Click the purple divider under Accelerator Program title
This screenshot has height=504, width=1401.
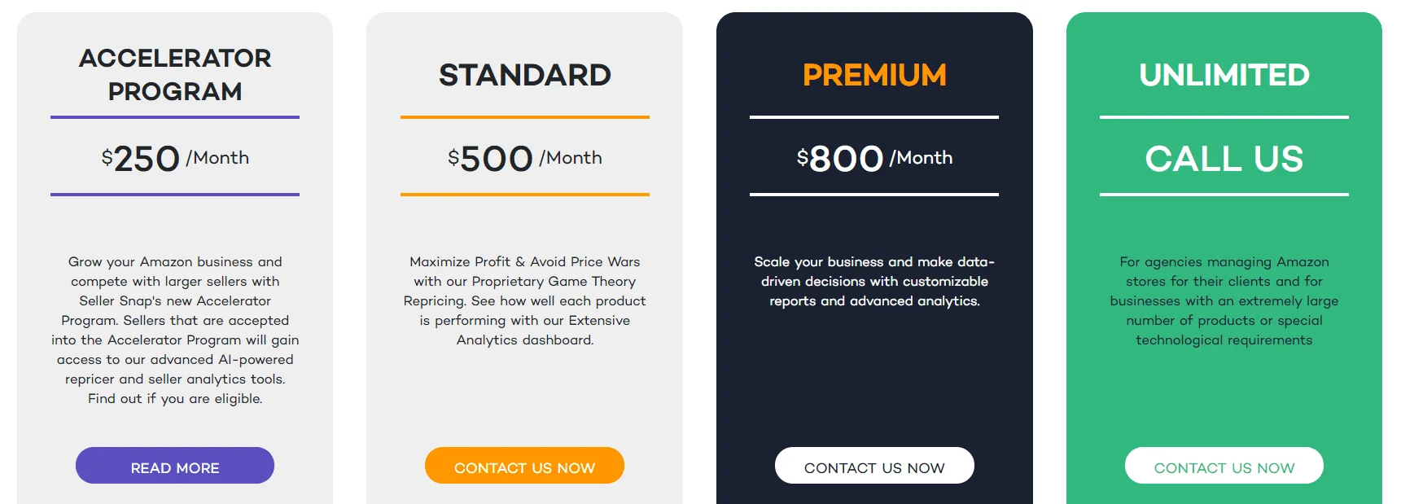pyautogui.click(x=175, y=117)
